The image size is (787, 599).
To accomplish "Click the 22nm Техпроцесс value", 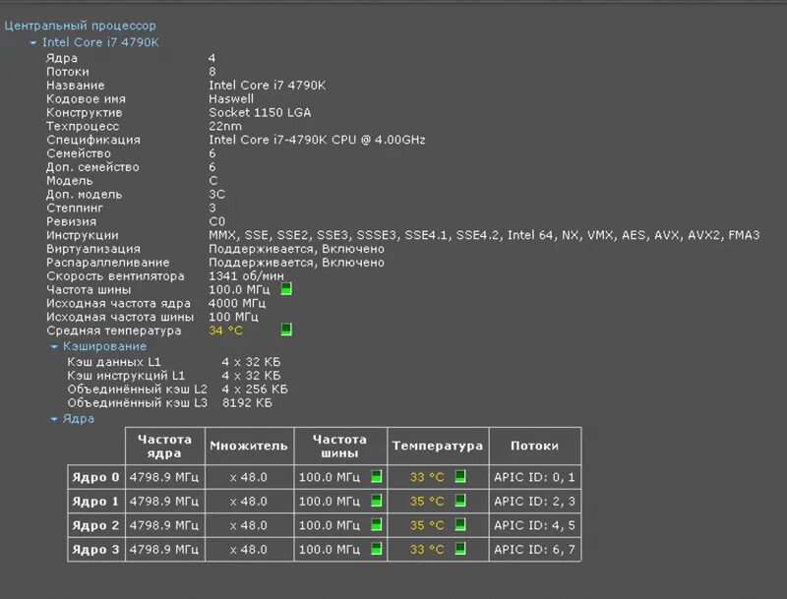I will point(225,126).
